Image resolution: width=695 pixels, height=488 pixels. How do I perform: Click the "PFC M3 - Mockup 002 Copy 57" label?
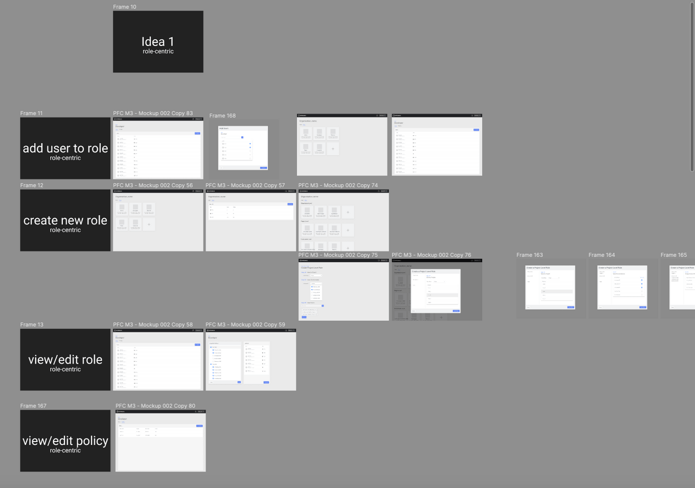pos(245,185)
